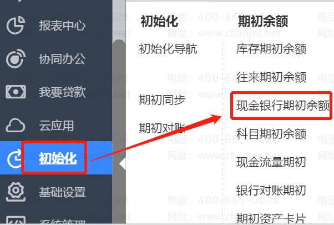This screenshot has width=334, height=225.
Task: Click the partially visible 系统管理 icon
Action: 16,220
